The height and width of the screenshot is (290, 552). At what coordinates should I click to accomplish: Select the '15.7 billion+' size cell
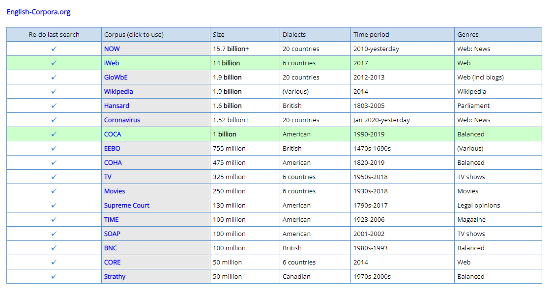pos(245,49)
